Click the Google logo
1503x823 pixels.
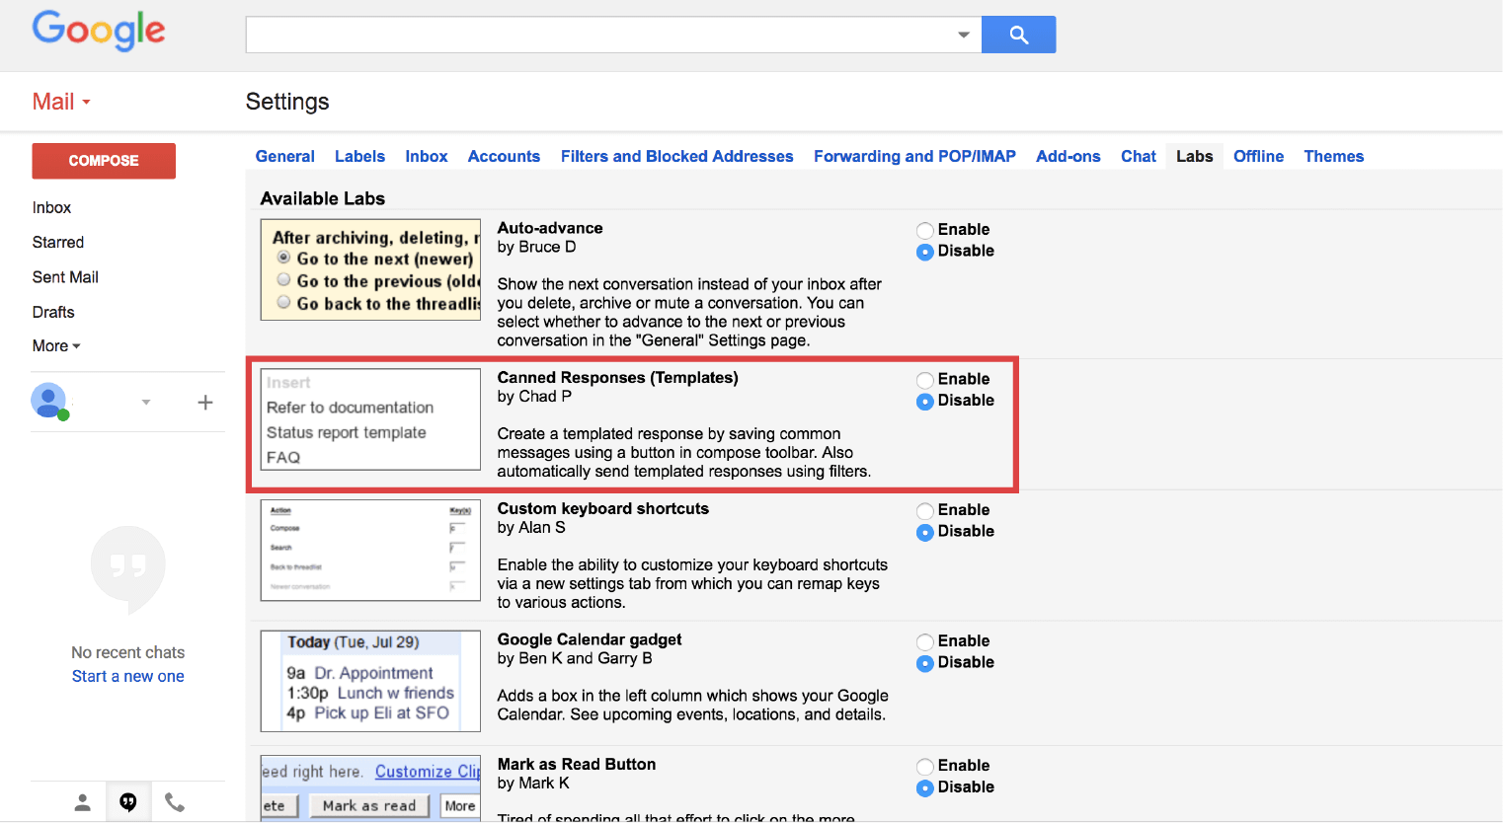tap(99, 31)
